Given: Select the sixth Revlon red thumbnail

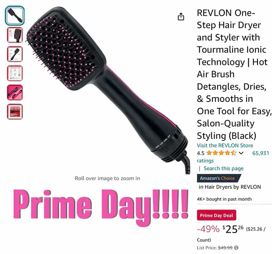Looking at the screenshot, I should click(x=15, y=112).
